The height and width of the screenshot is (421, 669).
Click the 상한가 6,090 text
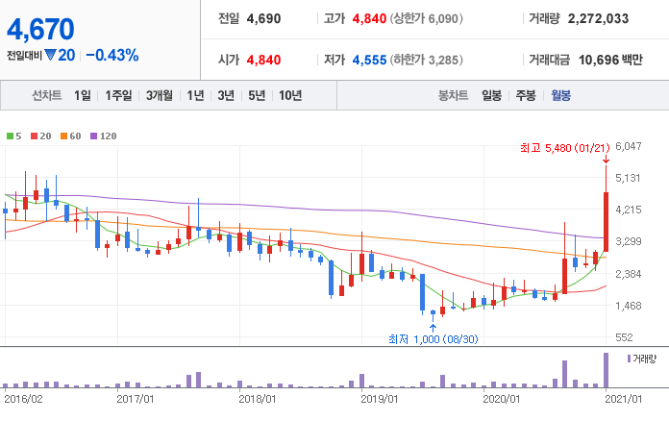[x=426, y=19]
